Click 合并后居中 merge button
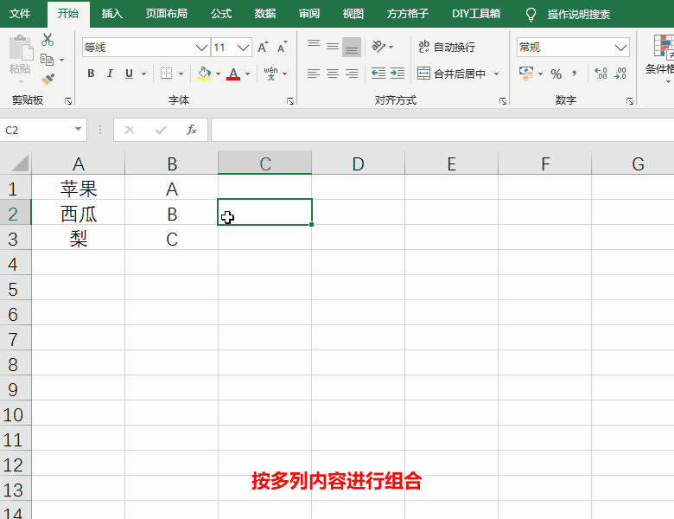Image resolution: width=674 pixels, height=519 pixels. tap(452, 74)
